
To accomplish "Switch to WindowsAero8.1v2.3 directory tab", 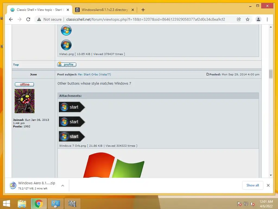I will 105,10.
